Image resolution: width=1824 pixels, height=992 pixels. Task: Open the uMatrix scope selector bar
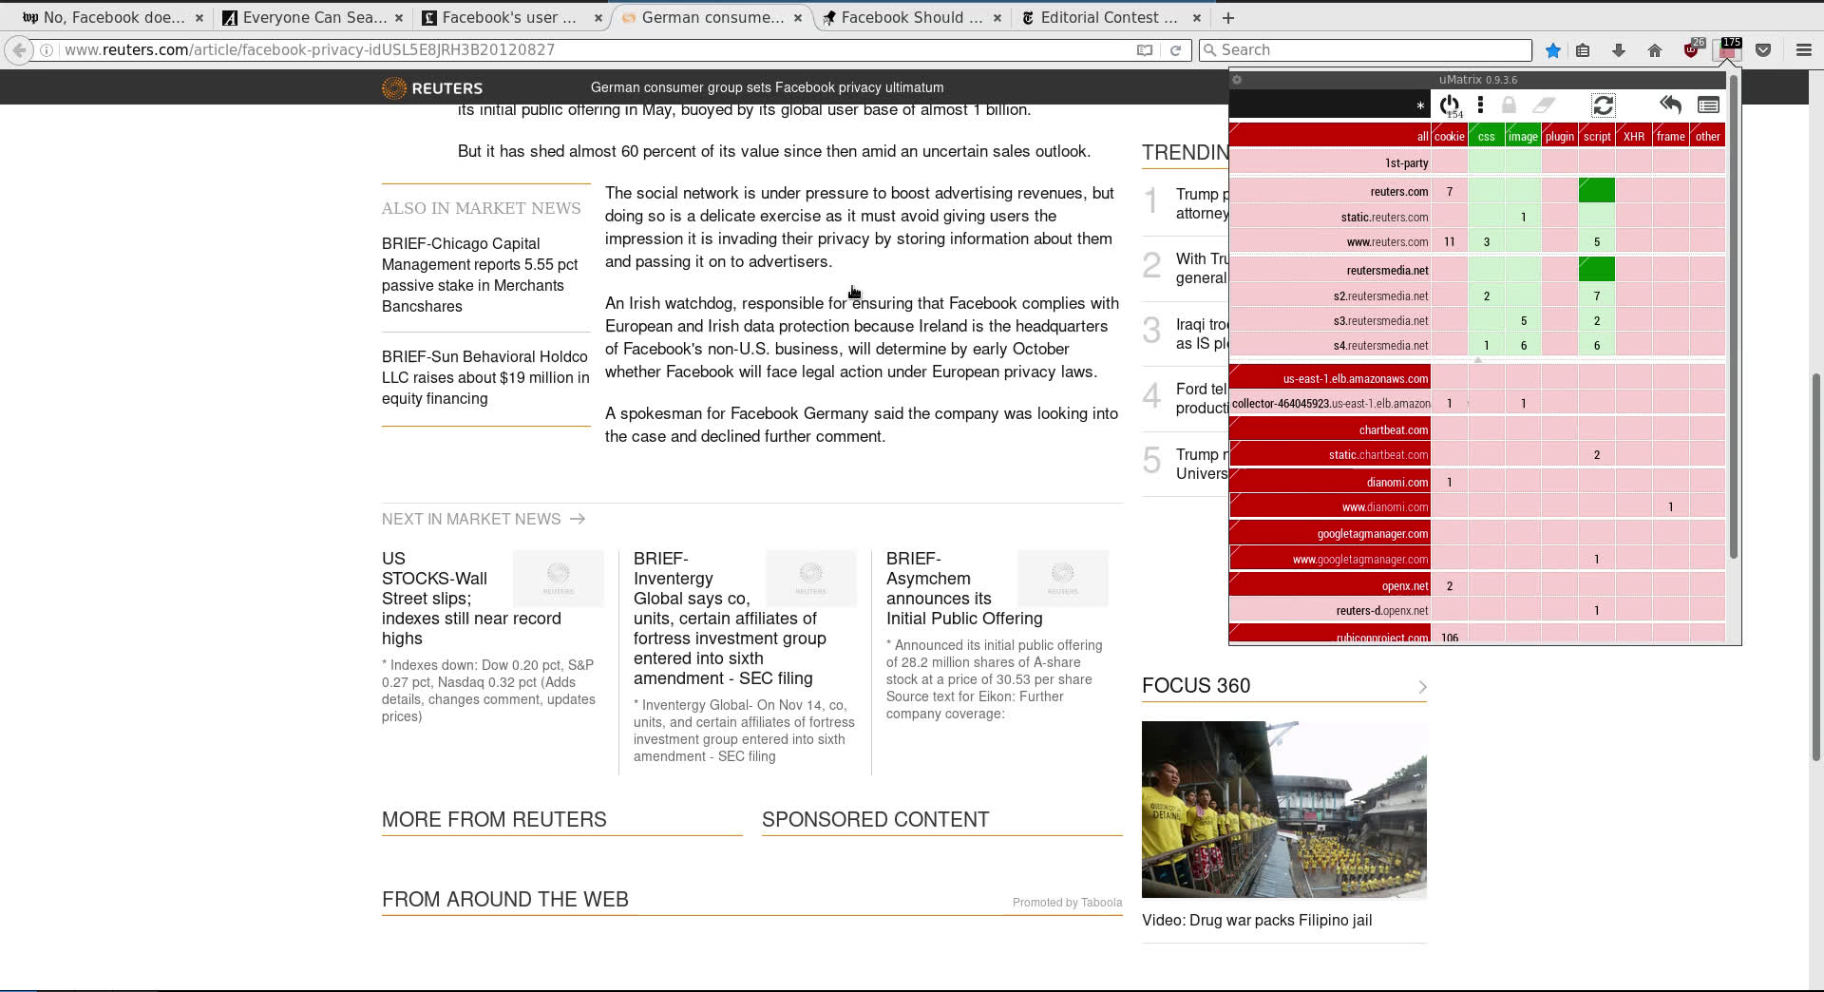coord(1329,105)
